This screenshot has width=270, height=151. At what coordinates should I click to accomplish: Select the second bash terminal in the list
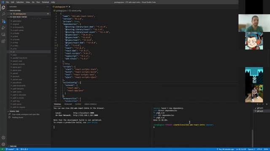(261, 111)
